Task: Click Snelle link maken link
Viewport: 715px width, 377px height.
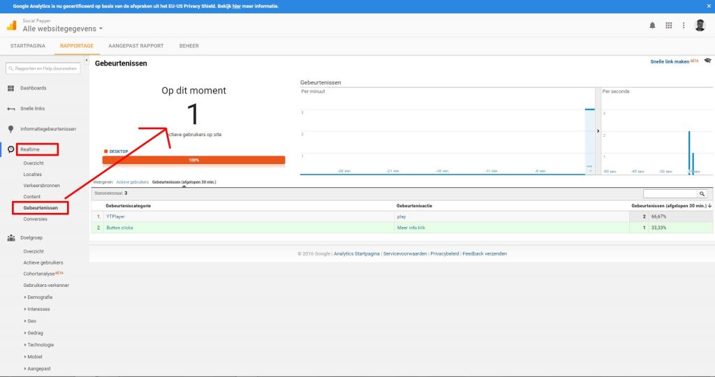Action: pyautogui.click(x=669, y=61)
